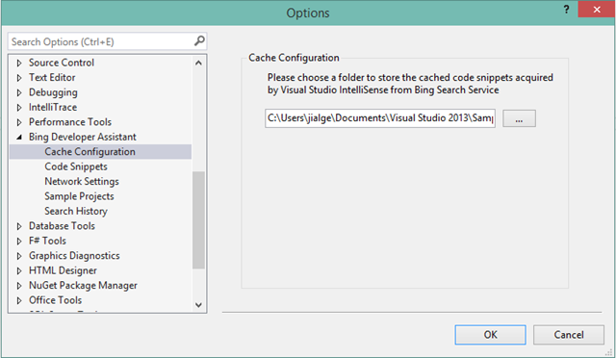The image size is (616, 358).
Task: Expand the NuGet Package Manager node
Action: point(19,286)
